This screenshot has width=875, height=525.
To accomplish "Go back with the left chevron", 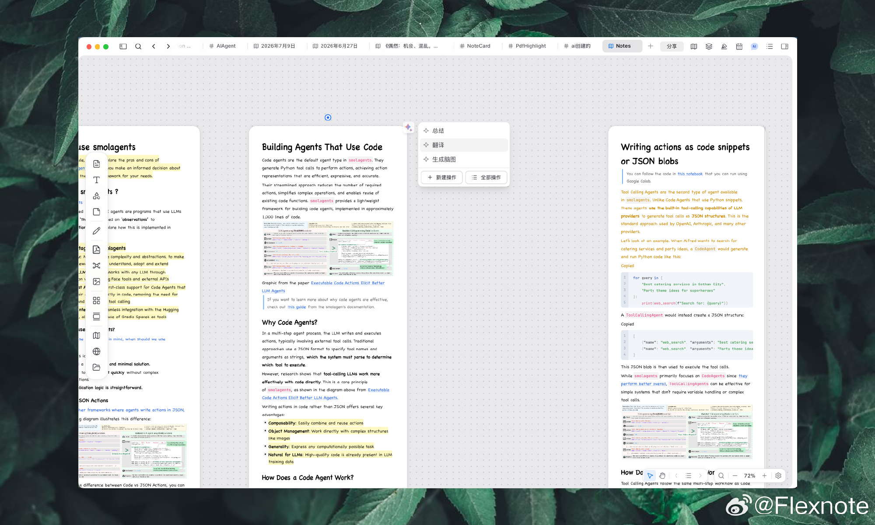I will [x=154, y=46].
